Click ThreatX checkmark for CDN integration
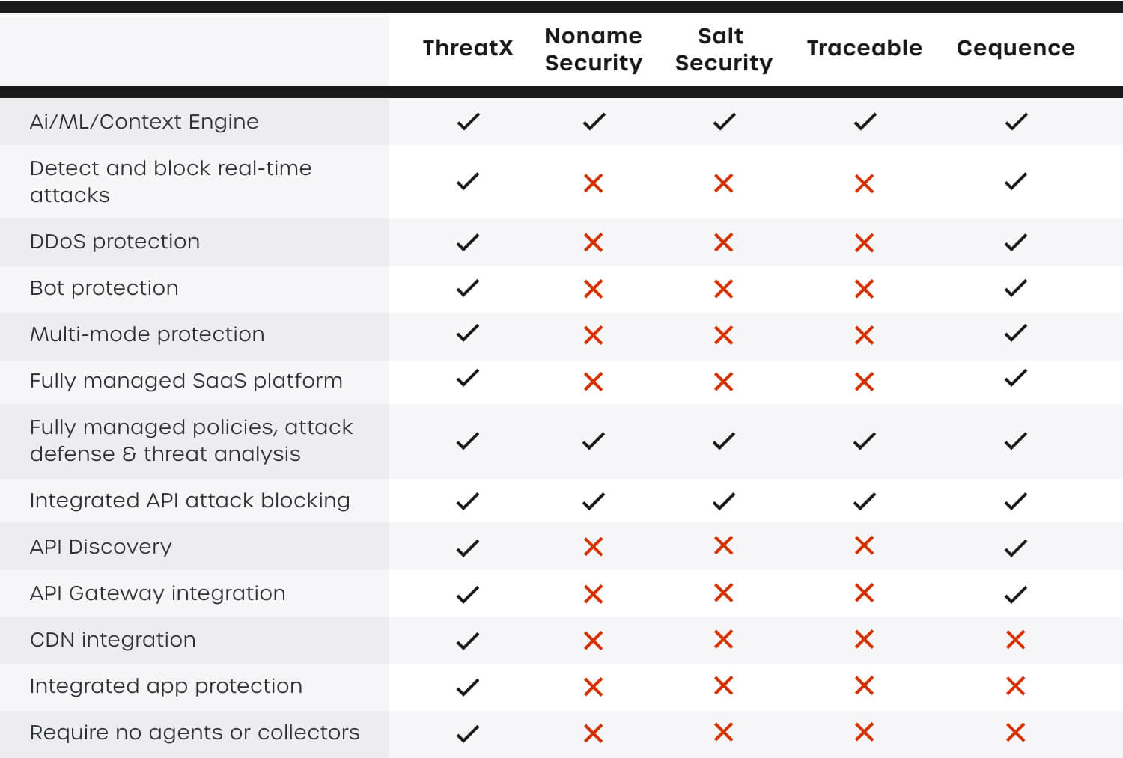 pyautogui.click(x=468, y=641)
